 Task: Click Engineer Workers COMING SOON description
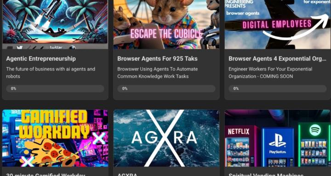coord(270,73)
